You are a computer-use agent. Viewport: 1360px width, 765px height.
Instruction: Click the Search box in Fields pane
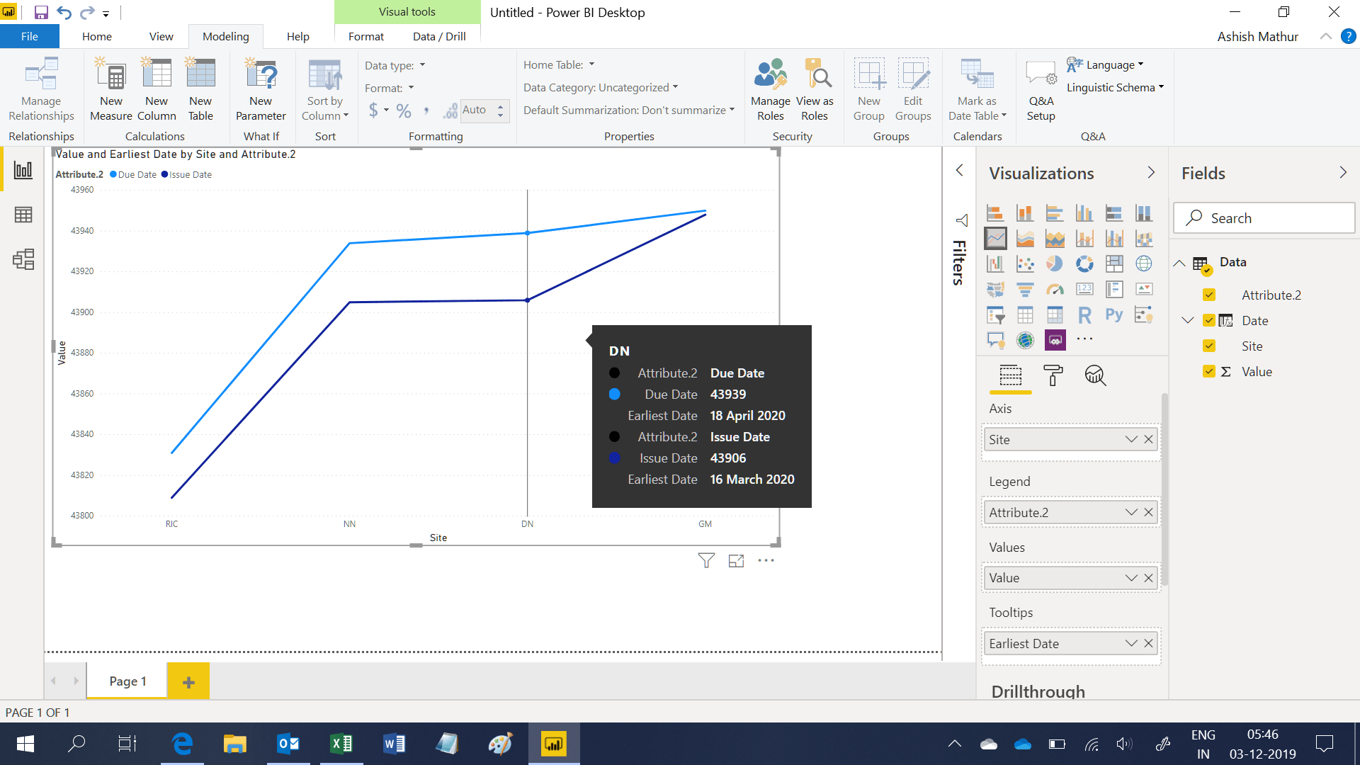(1264, 218)
